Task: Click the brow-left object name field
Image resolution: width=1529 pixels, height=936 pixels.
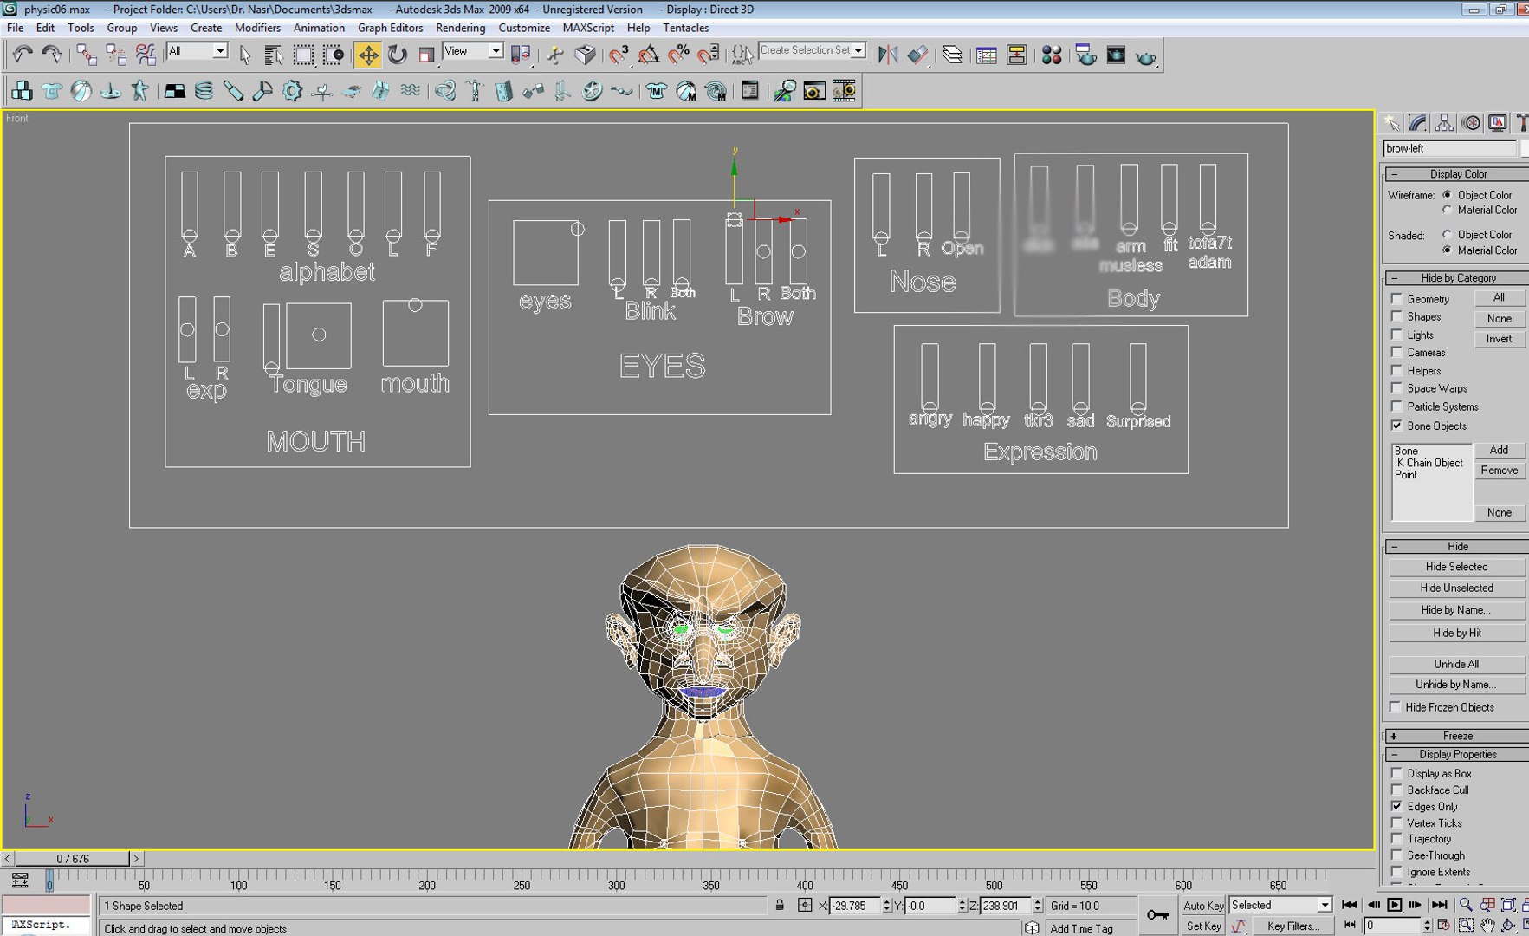Action: (x=1449, y=148)
